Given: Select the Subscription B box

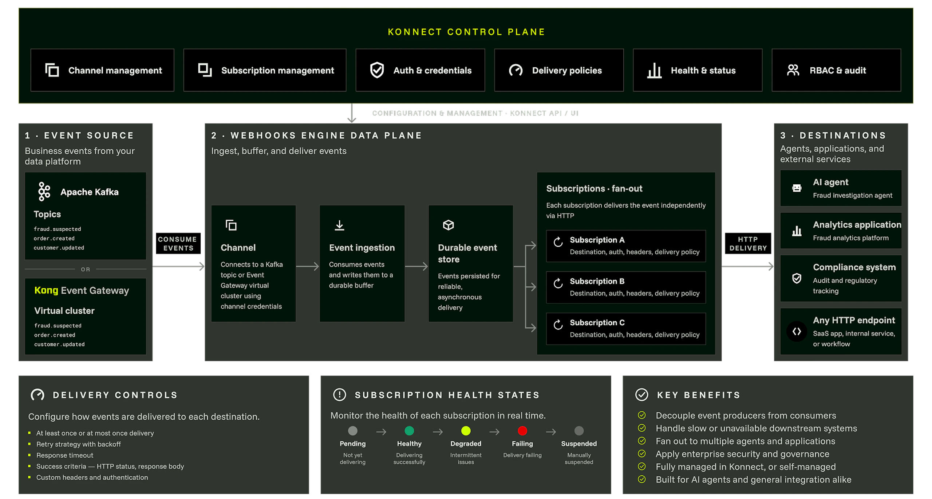Looking at the screenshot, I should 625,287.
